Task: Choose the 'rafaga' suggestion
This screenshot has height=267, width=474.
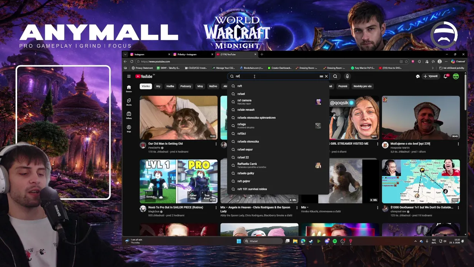Action: tap(278, 126)
